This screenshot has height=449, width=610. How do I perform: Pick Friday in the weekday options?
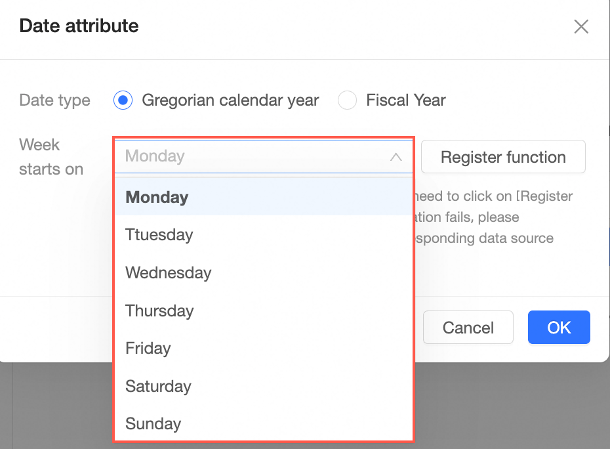click(148, 348)
